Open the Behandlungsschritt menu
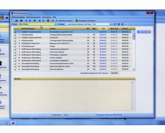This screenshot has width=165, height=133. (x=33, y=17)
